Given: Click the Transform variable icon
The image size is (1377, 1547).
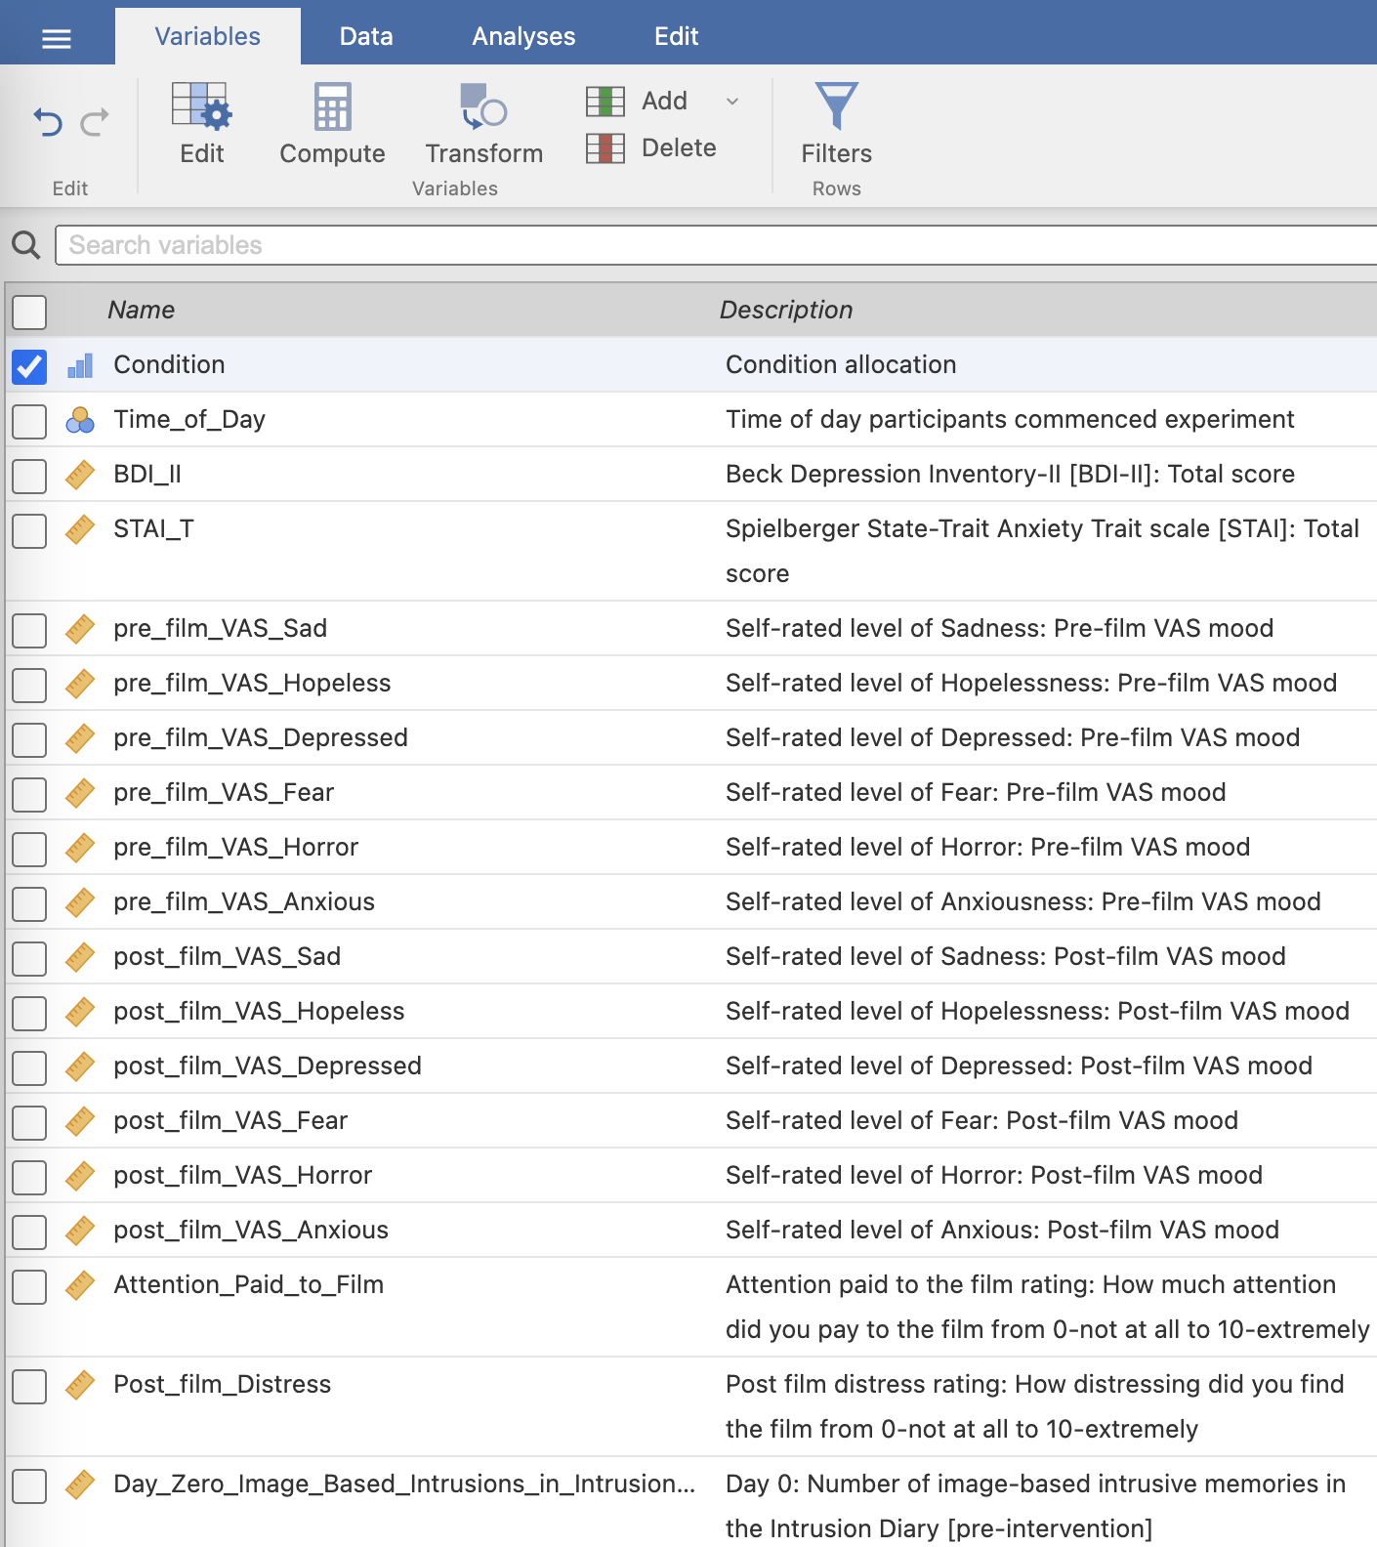Looking at the screenshot, I should [x=483, y=106].
